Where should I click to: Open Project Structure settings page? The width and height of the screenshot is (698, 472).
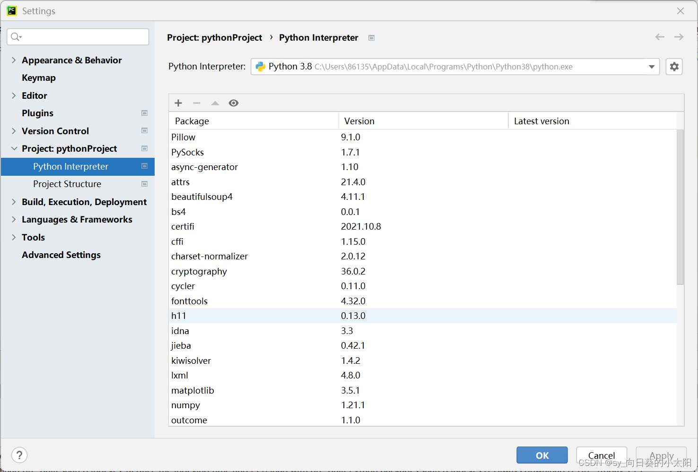(x=67, y=184)
